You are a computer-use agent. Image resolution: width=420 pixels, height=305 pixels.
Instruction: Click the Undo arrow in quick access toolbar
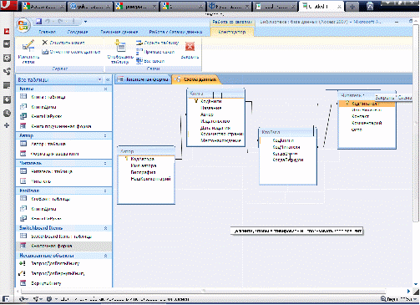48,22
